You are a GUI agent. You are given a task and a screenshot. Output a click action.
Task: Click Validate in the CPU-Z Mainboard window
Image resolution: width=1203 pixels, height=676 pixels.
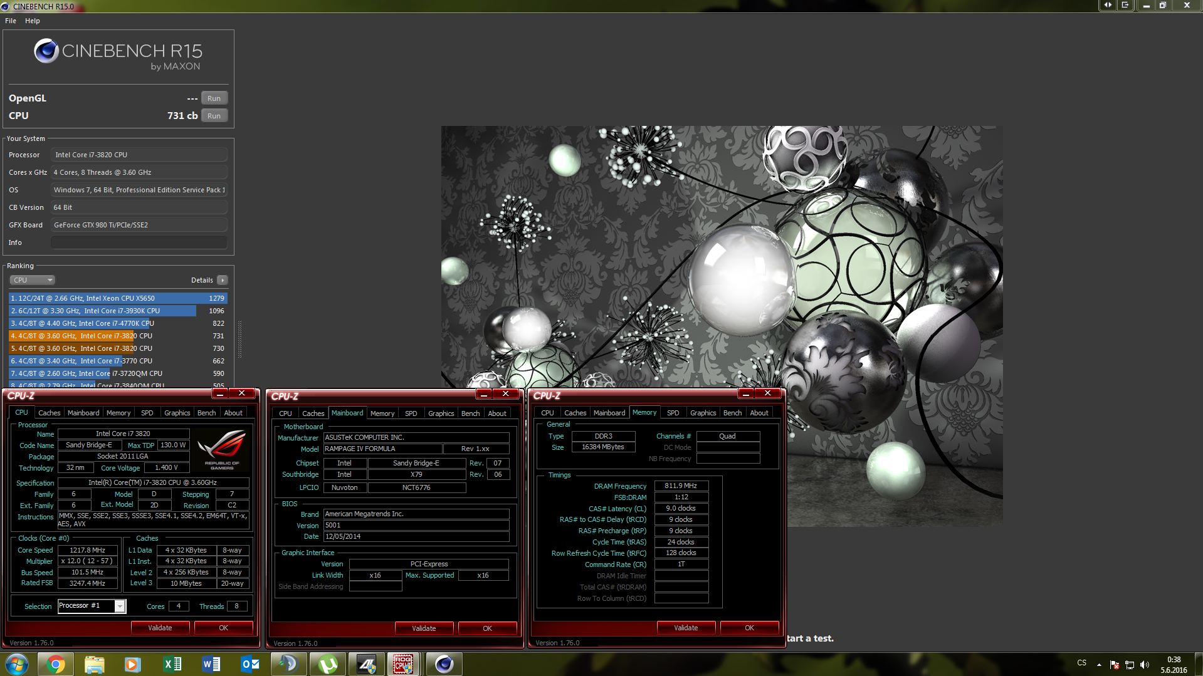pos(424,628)
